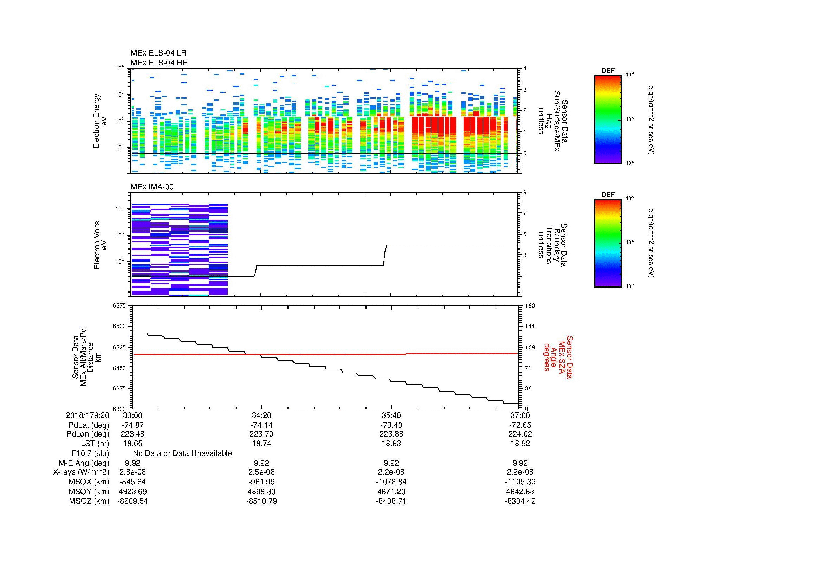Click the 37:00 time axis label
Viewport: 822px width, 581px height.
coord(520,415)
